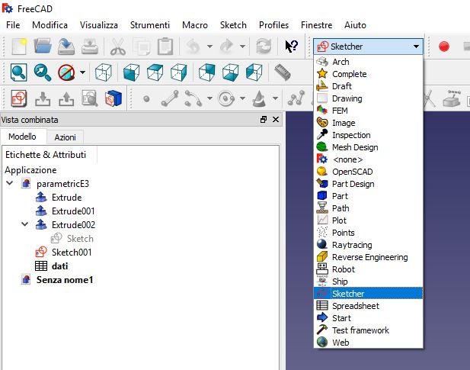Switch to the Azioni tab
470x370 pixels.
[x=65, y=137]
